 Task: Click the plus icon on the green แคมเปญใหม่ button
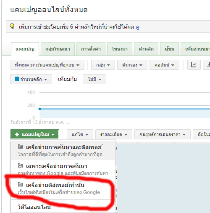17,134
